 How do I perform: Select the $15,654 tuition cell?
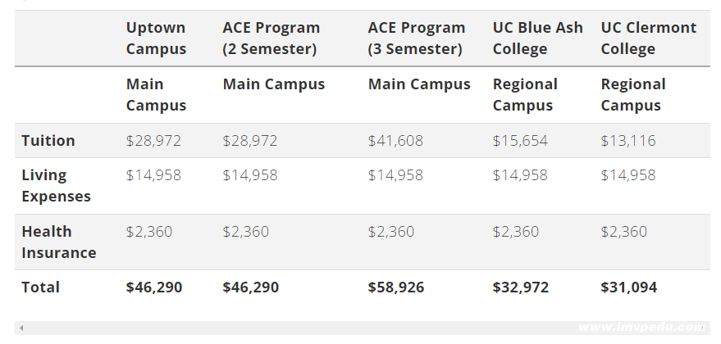pos(520,141)
